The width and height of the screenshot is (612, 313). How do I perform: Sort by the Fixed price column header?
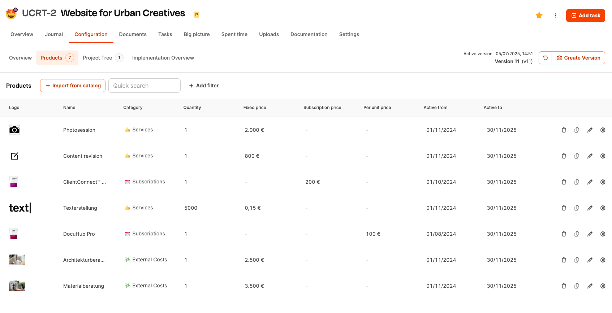point(255,108)
